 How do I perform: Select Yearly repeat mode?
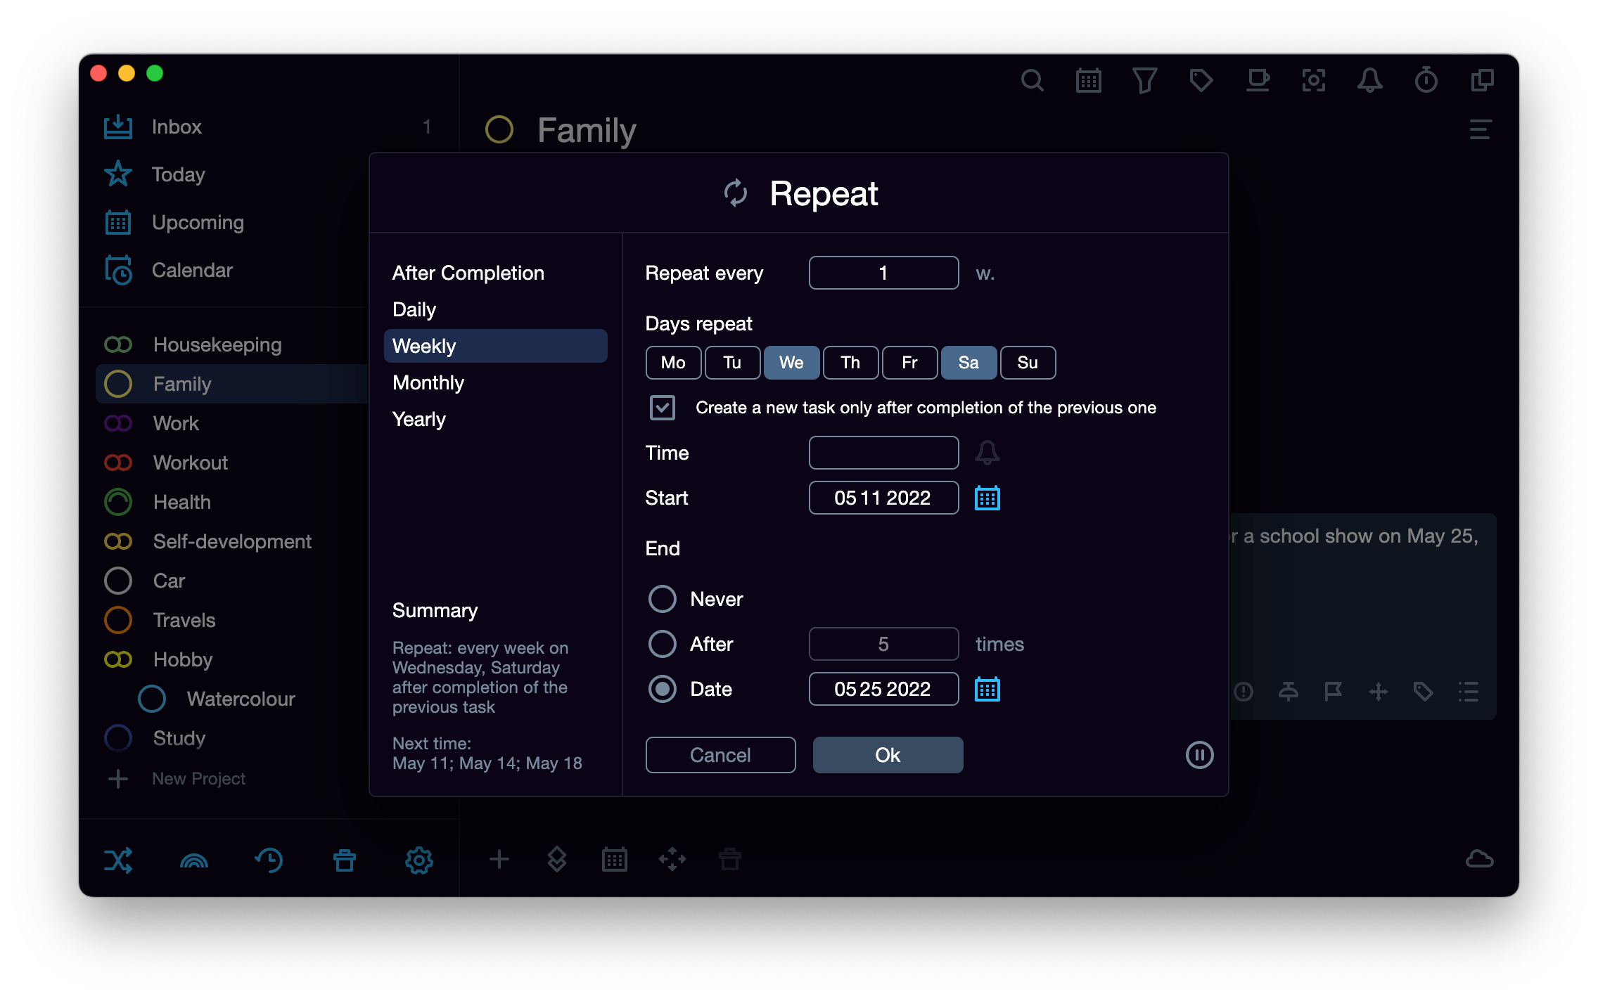(495, 419)
